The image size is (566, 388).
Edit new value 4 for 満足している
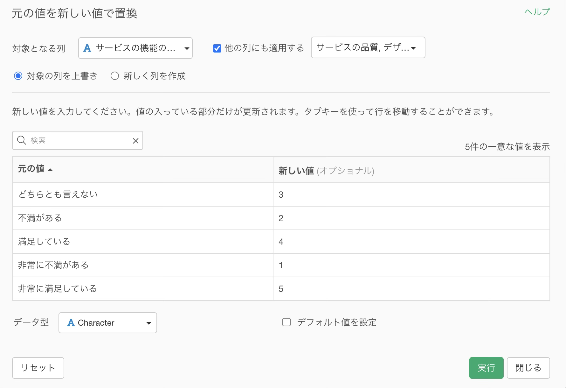pyautogui.click(x=411, y=242)
